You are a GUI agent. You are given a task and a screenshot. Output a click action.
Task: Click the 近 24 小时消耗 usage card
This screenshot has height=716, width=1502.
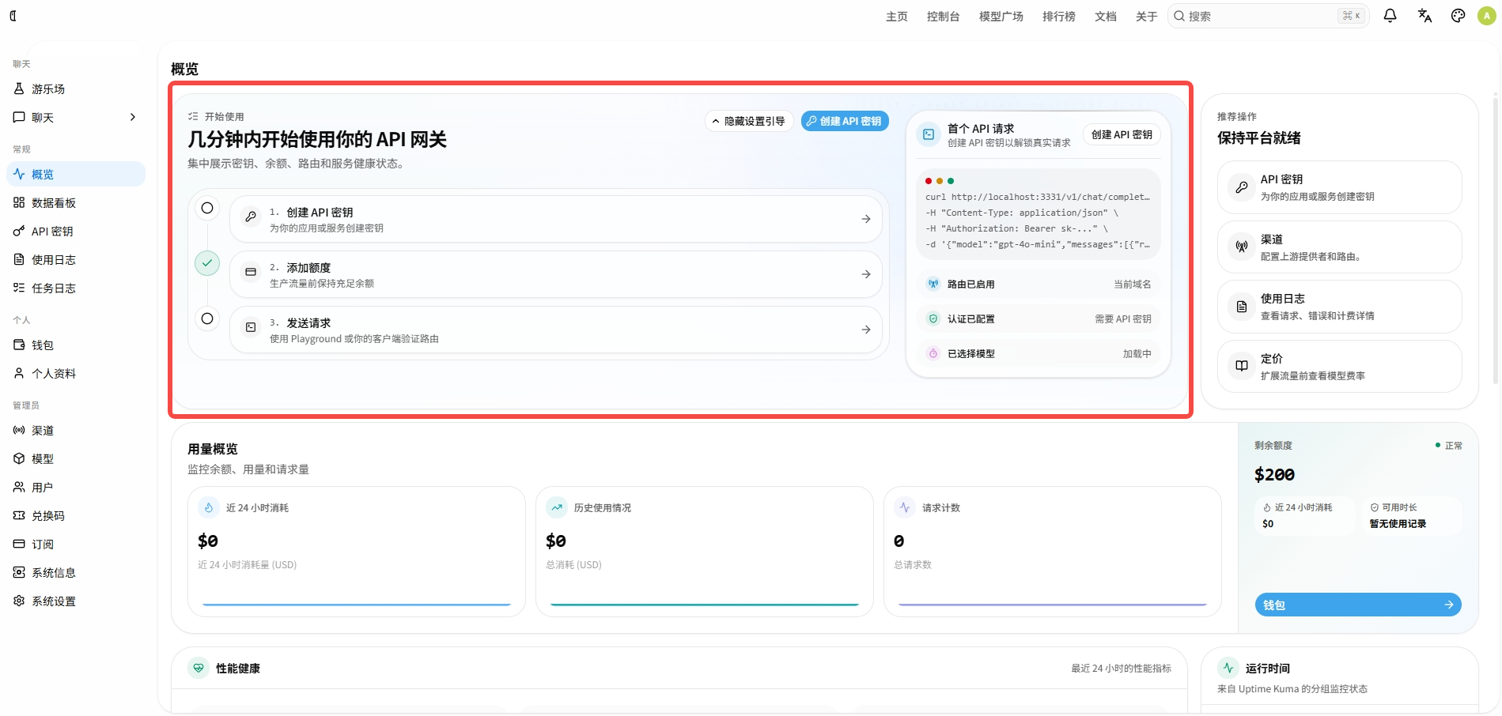point(357,552)
